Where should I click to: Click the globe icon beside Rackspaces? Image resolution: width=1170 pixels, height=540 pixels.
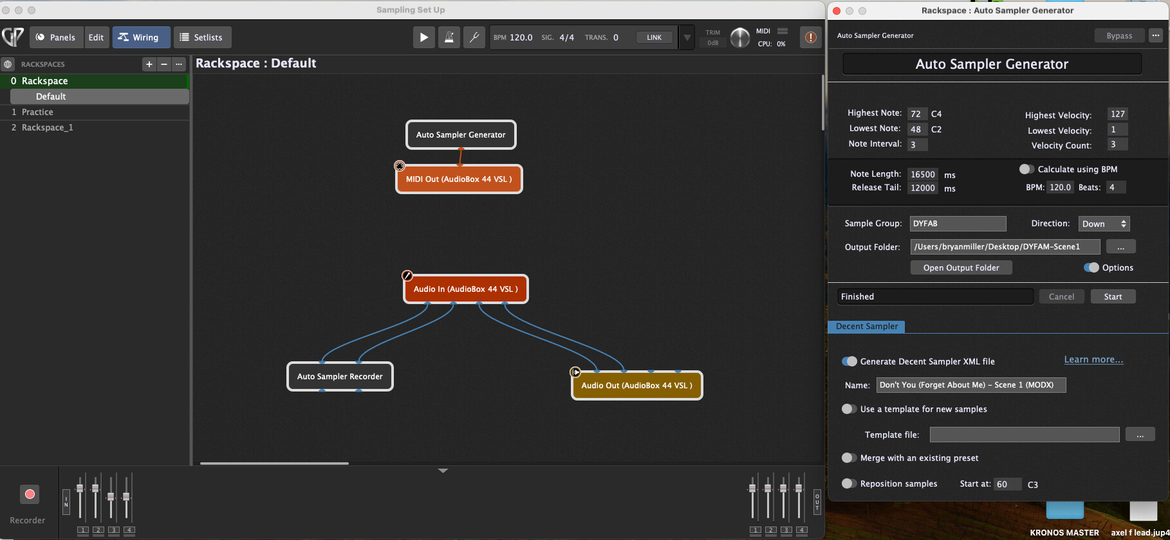coord(8,64)
